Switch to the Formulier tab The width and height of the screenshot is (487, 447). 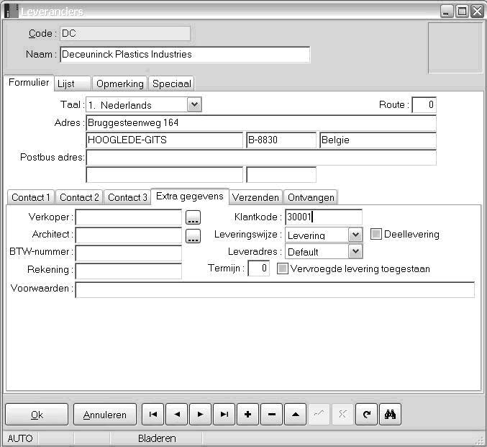pos(29,83)
